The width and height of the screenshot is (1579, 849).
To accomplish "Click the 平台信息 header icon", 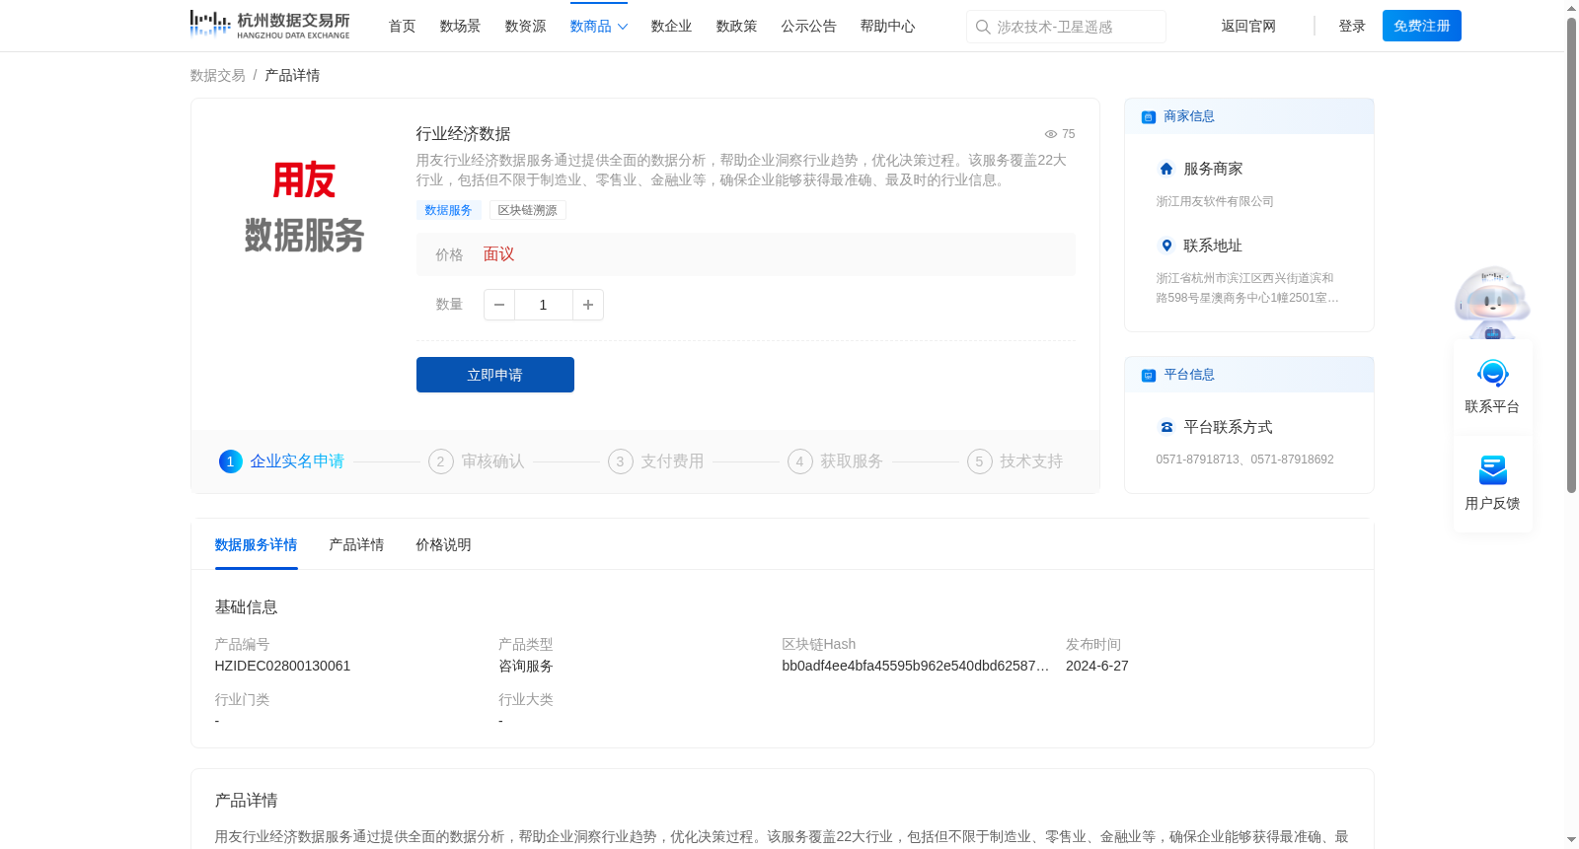I will tap(1148, 375).
